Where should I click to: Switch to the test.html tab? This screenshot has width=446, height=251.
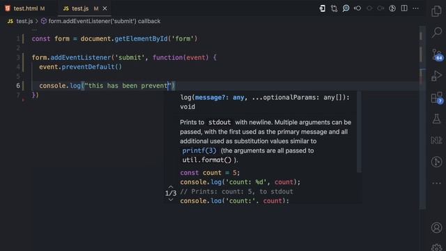pyautogui.click(x=25, y=8)
